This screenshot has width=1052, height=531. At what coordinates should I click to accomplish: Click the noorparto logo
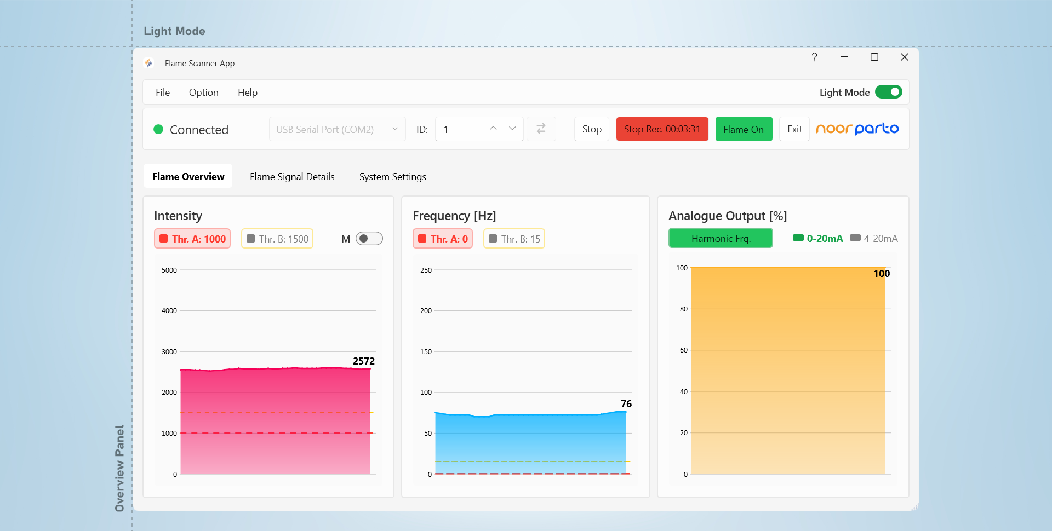(857, 129)
